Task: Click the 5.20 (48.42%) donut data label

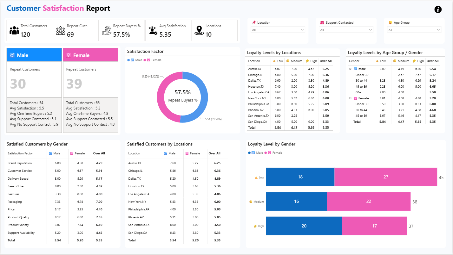Action: pos(150,76)
